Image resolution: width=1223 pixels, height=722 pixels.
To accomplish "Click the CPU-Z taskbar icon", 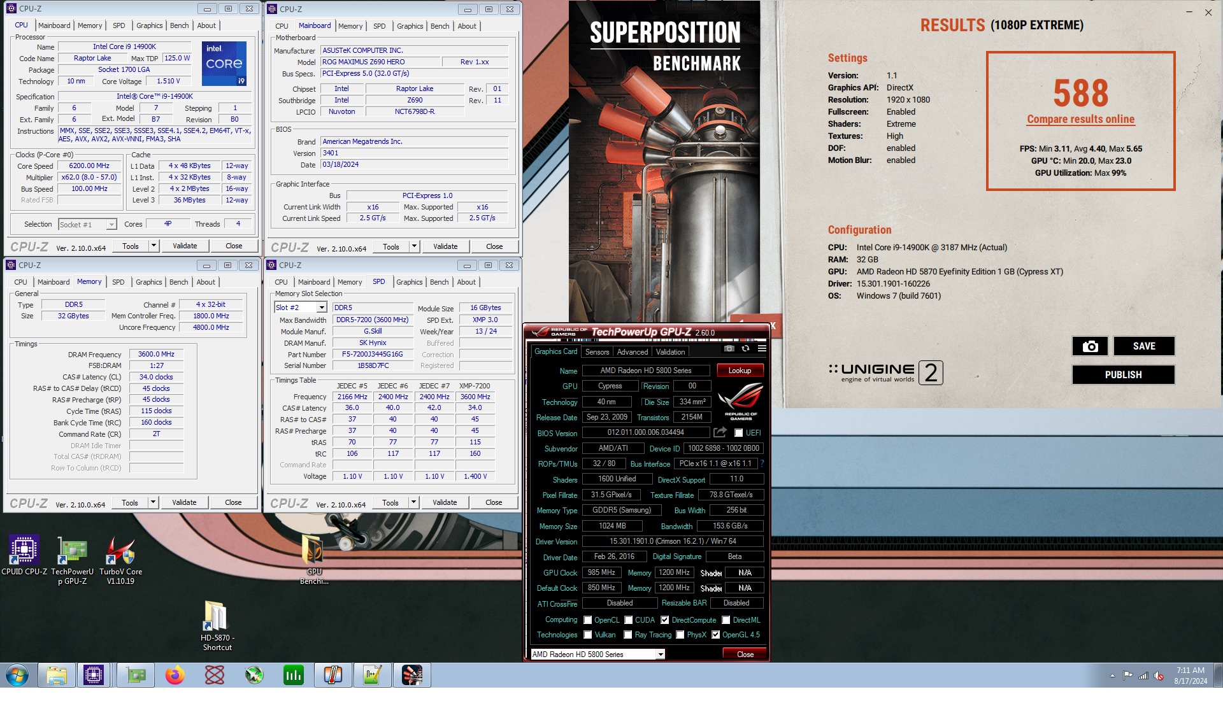I will [x=94, y=675].
